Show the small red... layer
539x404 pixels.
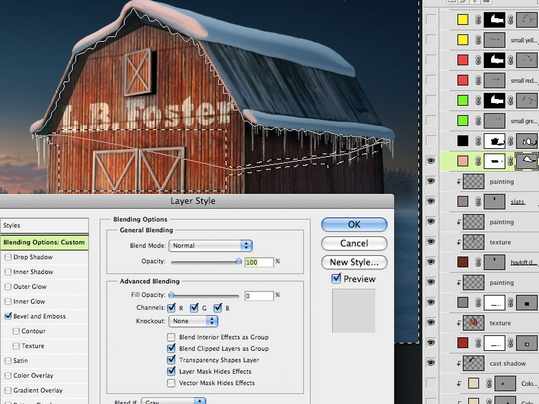click(431, 80)
